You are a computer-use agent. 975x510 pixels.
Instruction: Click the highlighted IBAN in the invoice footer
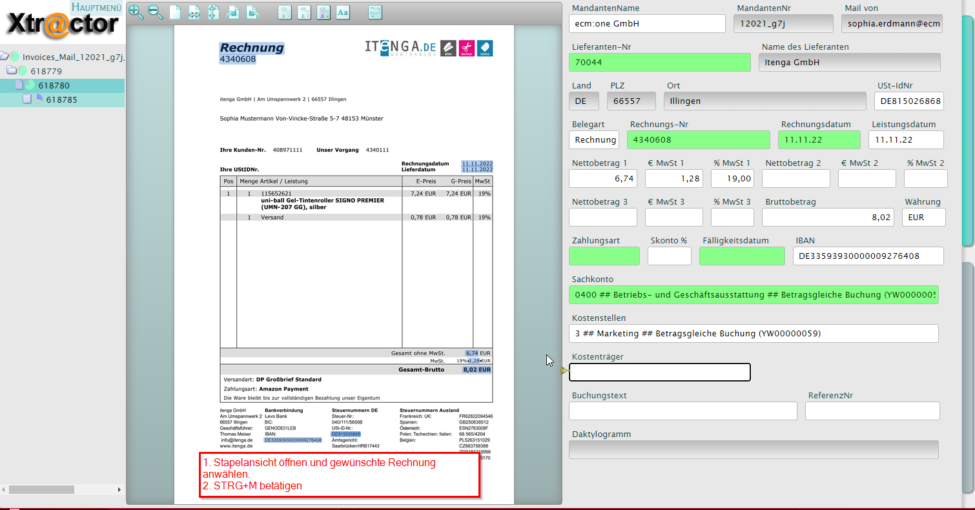[x=292, y=440]
